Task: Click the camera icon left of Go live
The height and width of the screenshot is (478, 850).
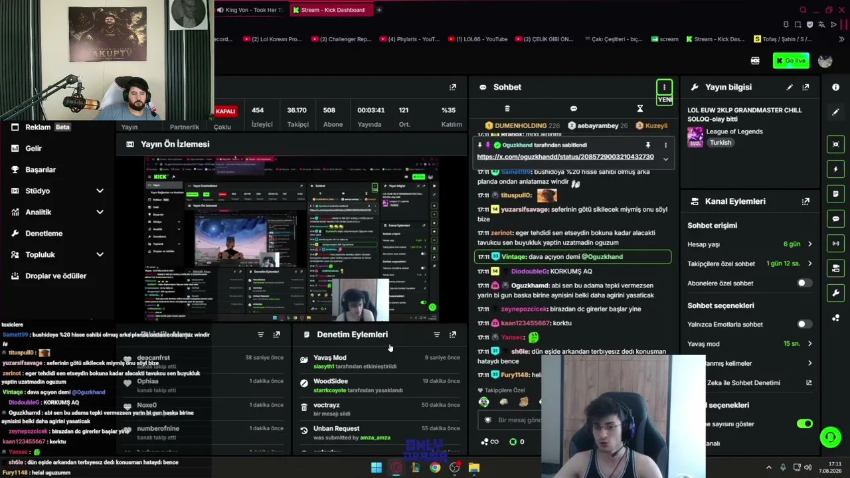Action: click(755, 60)
